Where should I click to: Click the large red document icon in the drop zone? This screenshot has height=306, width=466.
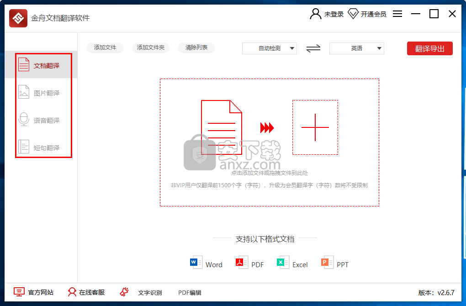222,127
